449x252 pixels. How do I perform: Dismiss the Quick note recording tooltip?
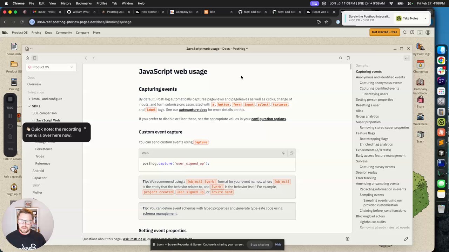85,128
